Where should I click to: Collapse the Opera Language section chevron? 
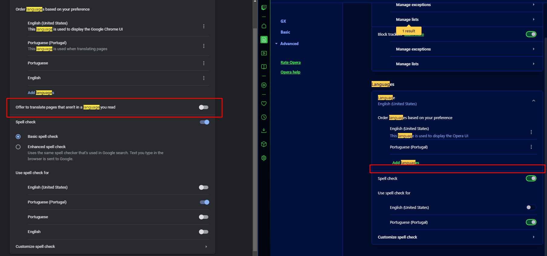pos(534,101)
